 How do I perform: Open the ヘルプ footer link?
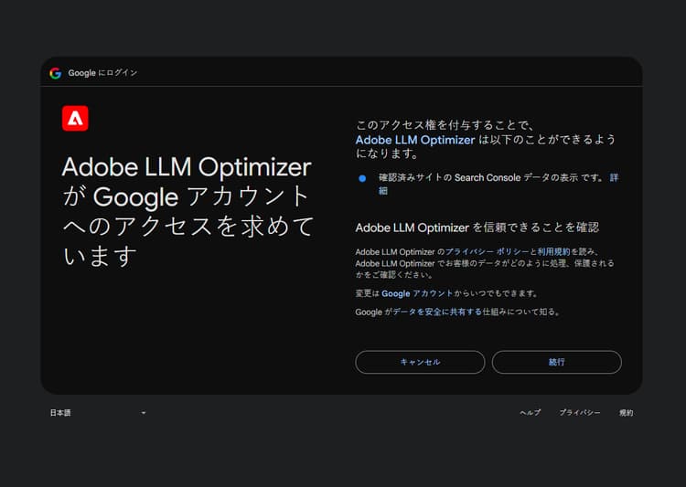tap(530, 413)
